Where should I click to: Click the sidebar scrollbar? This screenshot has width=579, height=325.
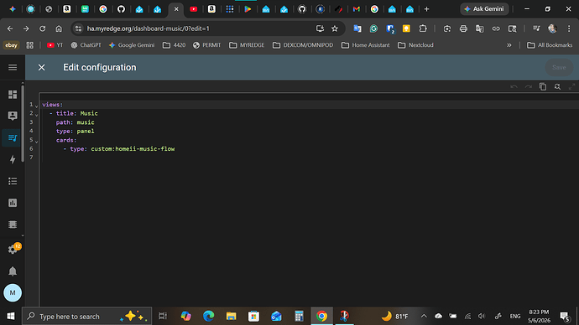coord(23,123)
